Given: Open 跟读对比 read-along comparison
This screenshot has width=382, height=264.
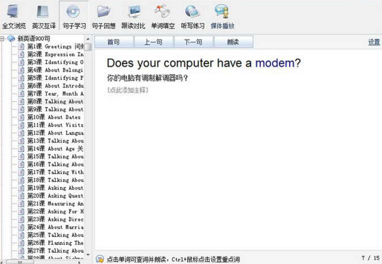Looking at the screenshot, I should [x=133, y=16].
